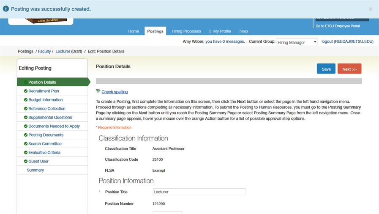
Task: Click the info icon in the notification banner
Action: (x=6, y=9)
